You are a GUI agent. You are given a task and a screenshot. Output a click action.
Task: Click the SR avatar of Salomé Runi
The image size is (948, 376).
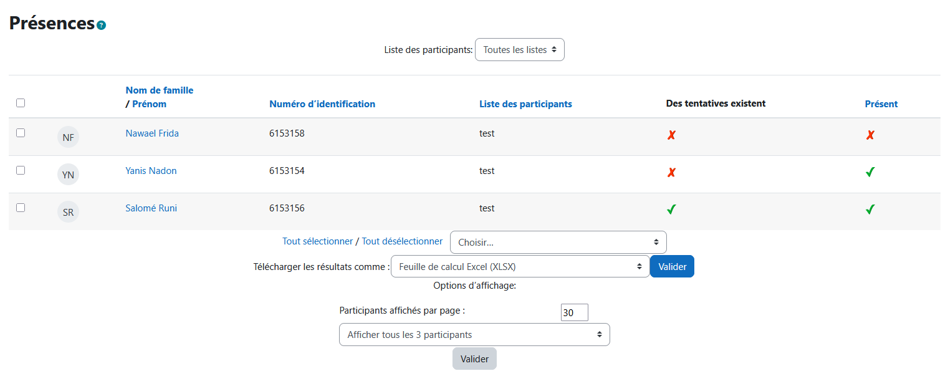point(68,212)
